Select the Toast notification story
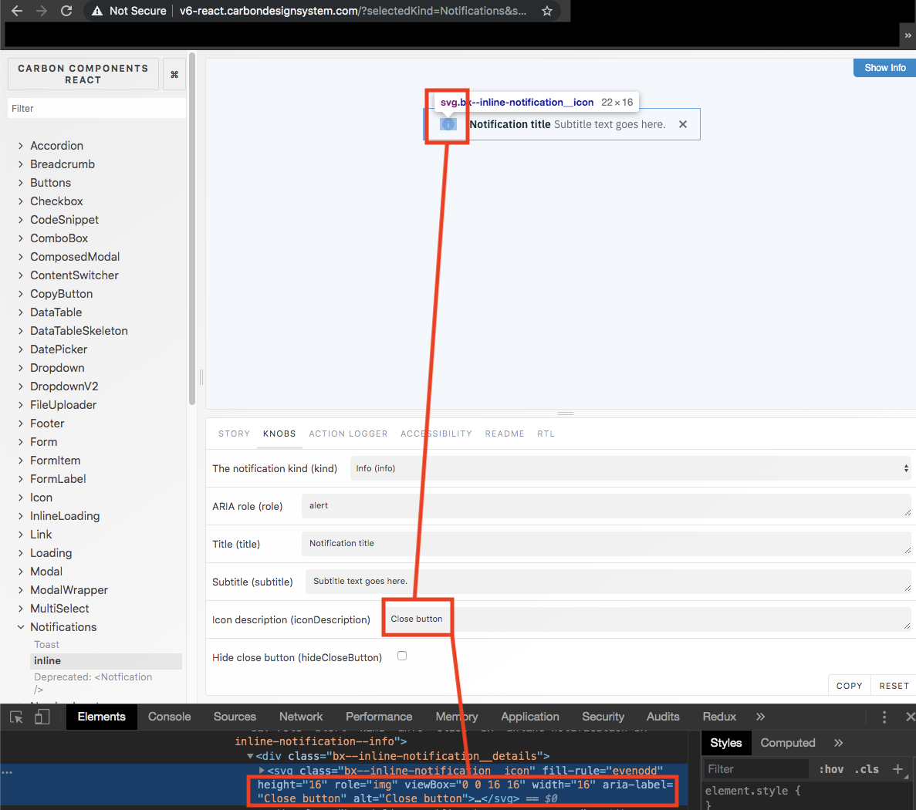The width and height of the screenshot is (916, 810). point(47,645)
